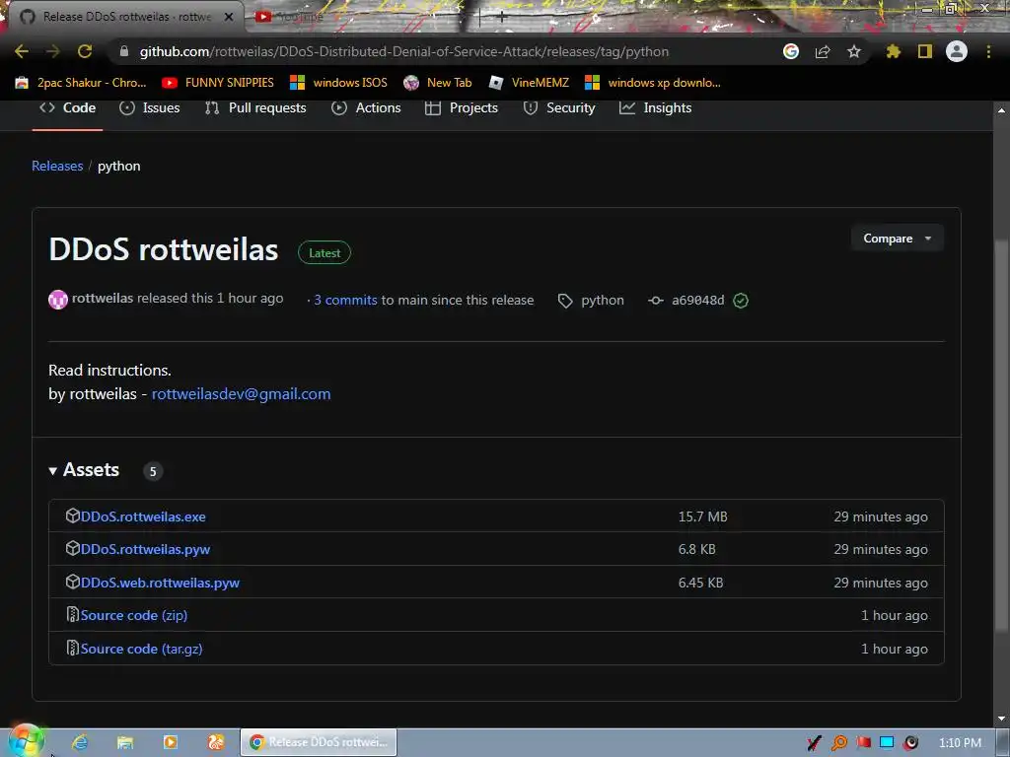View 3 commits since release
1010x757 pixels.
345,300
